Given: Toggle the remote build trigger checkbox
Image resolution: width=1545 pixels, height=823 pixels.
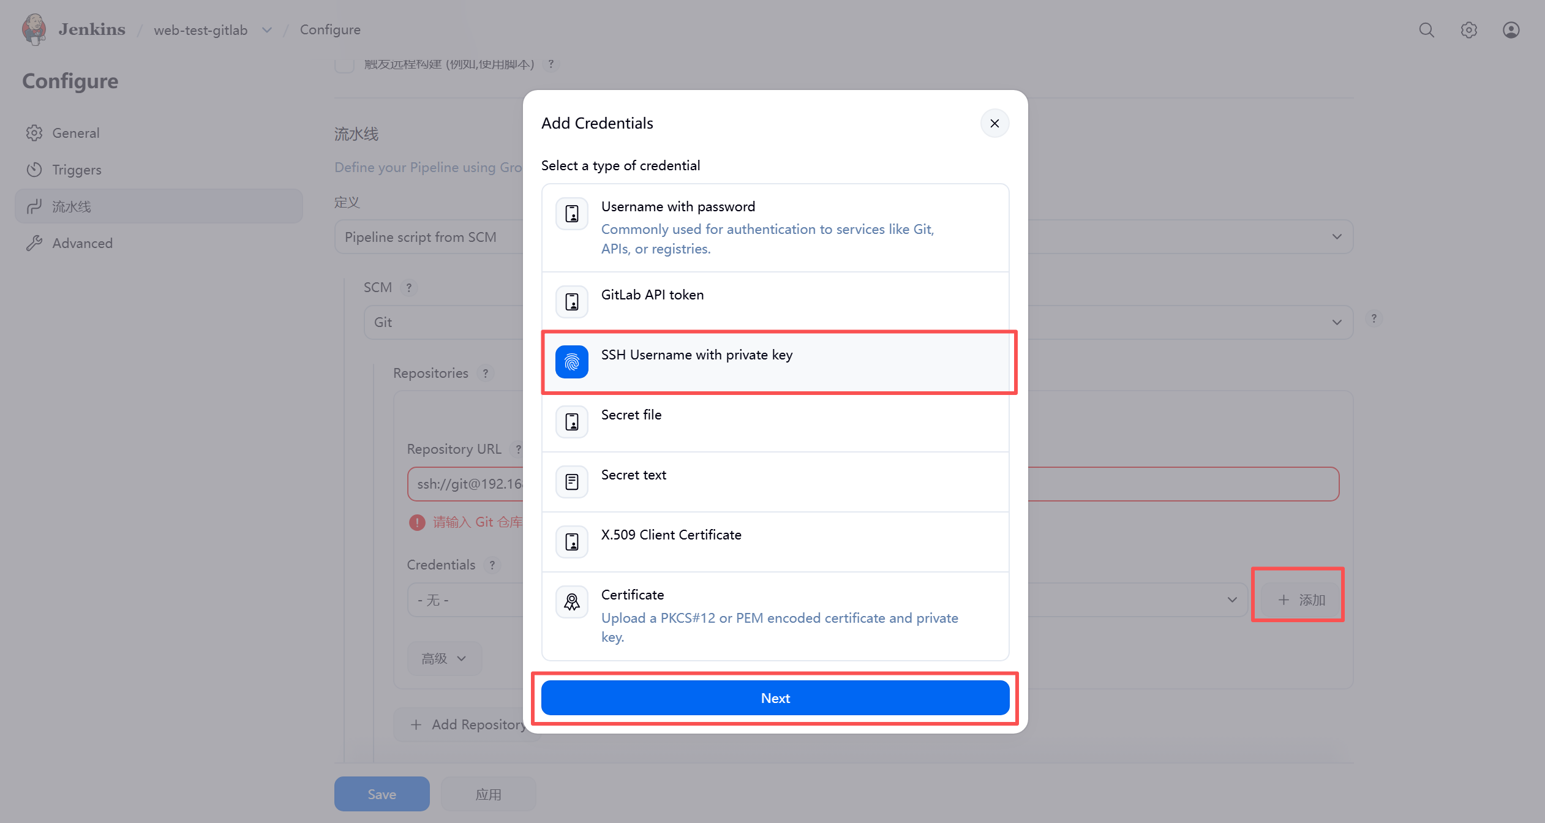Looking at the screenshot, I should click(344, 64).
